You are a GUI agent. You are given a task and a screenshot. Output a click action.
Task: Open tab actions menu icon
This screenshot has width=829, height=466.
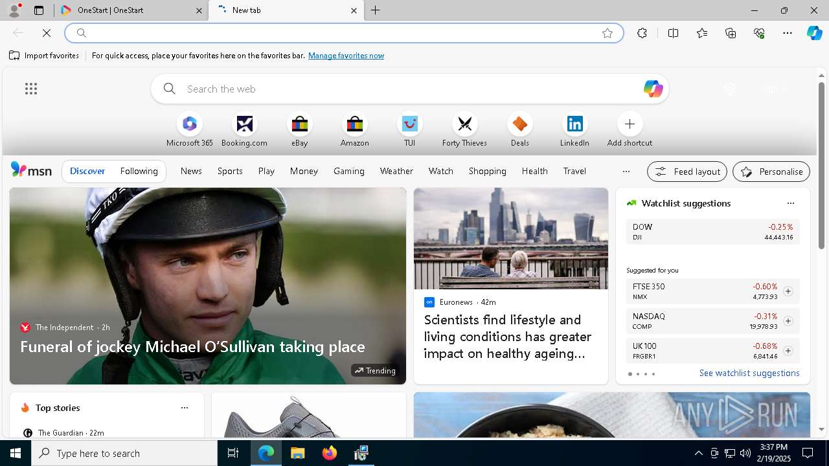[x=39, y=10]
